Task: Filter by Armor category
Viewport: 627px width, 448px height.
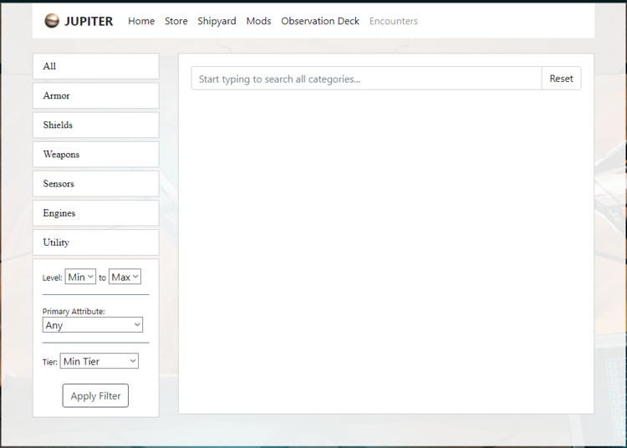Action: click(95, 96)
